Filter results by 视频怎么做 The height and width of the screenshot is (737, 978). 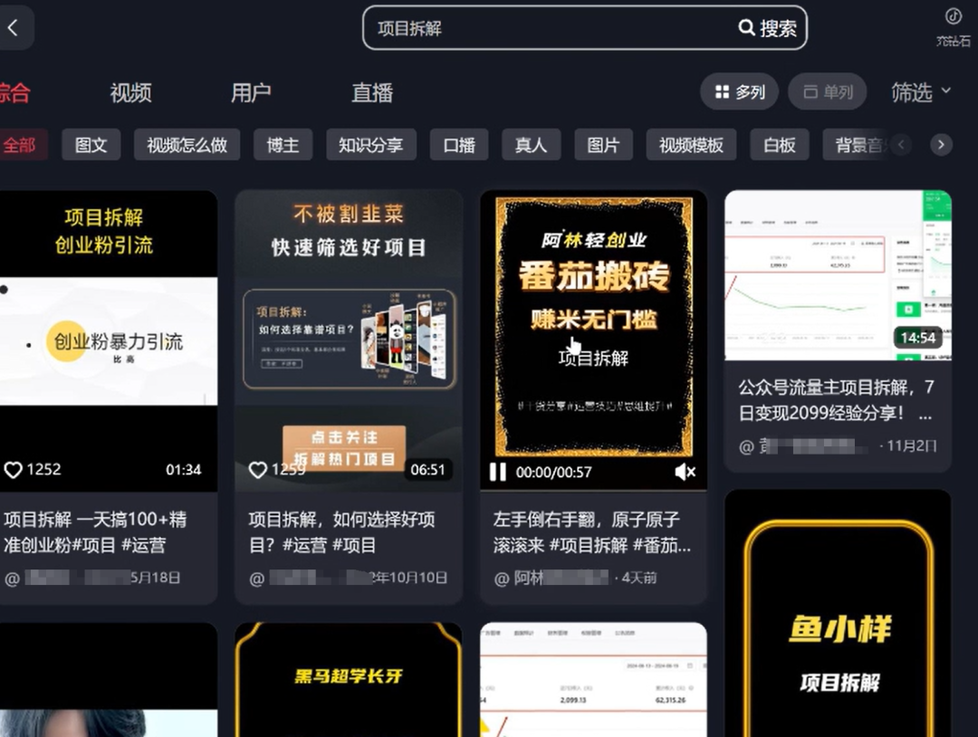tap(187, 145)
